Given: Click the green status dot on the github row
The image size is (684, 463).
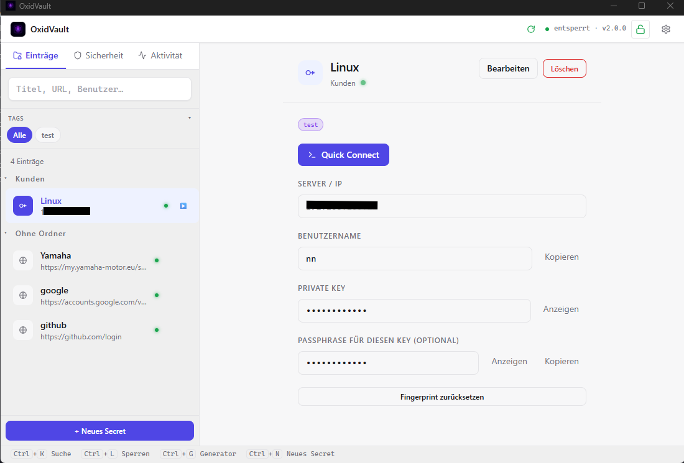Looking at the screenshot, I should pyautogui.click(x=157, y=330).
